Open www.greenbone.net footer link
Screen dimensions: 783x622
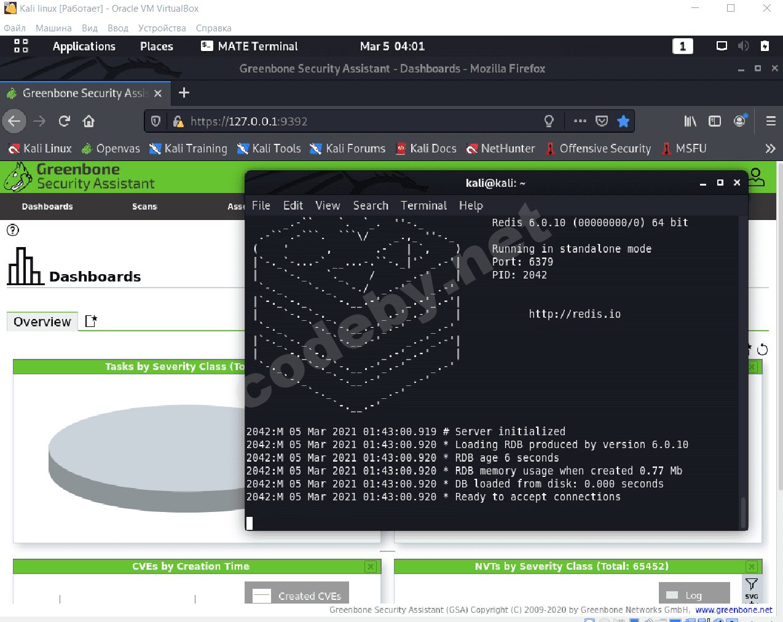(x=734, y=610)
